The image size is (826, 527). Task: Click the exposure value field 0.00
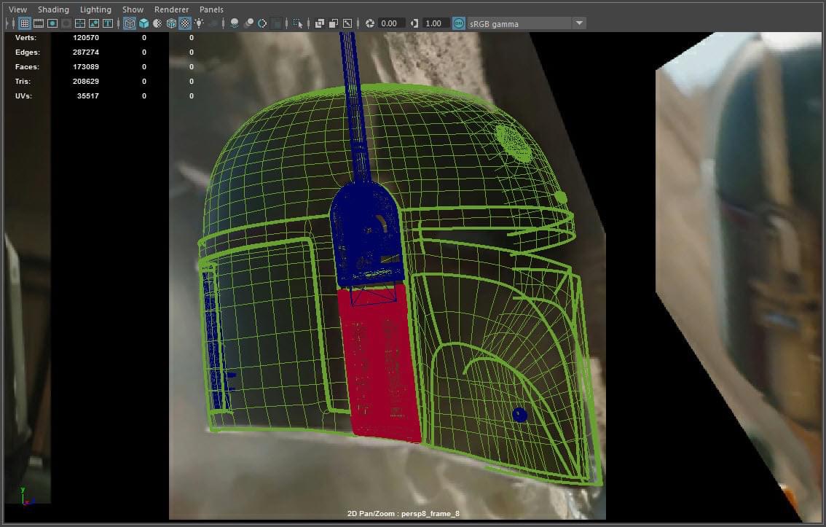tap(391, 23)
